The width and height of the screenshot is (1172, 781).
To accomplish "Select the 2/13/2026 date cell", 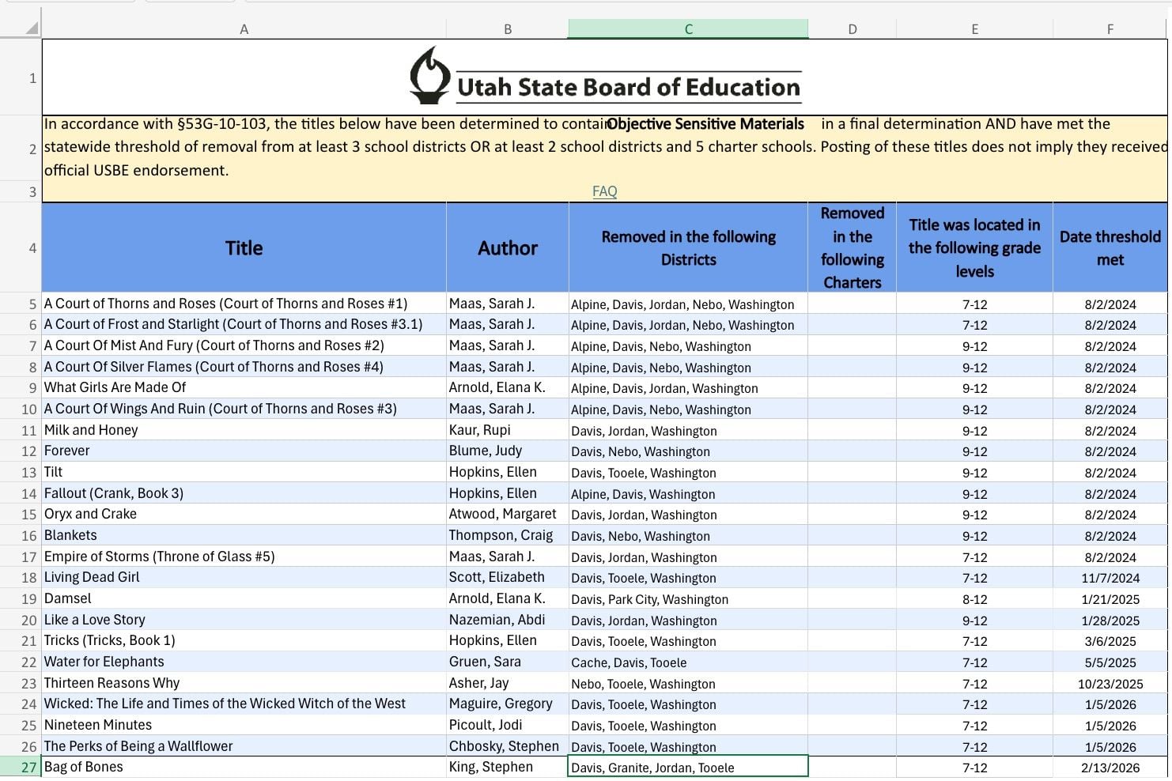I will (1110, 767).
